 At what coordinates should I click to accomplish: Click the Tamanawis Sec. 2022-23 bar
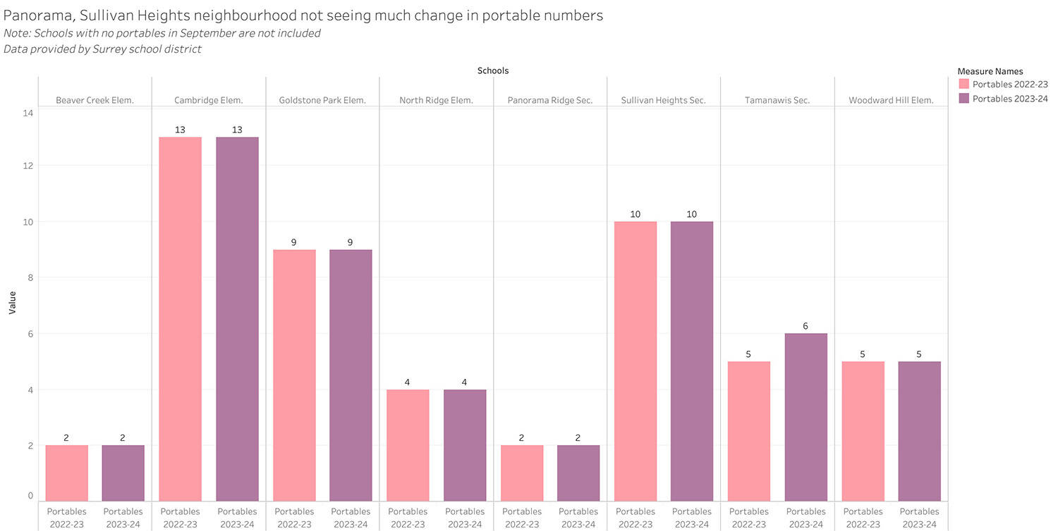(749, 431)
